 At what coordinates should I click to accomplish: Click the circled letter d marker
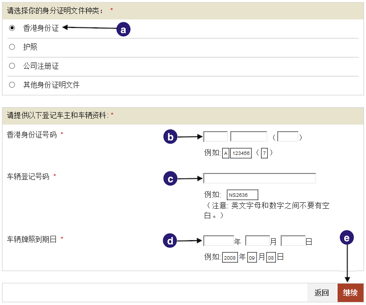coord(171,241)
